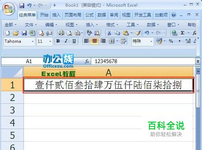Image resolution: width=202 pixels, height=150 pixels.
Task: Toggle Center alignment button
Action: [95, 41]
